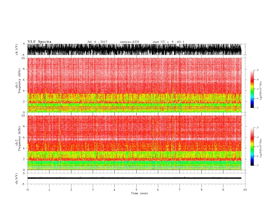Image resolution: width=276 pixels, height=213 pixels.
Task: Click time axis tick label '3'
Action: (x=93, y=190)
